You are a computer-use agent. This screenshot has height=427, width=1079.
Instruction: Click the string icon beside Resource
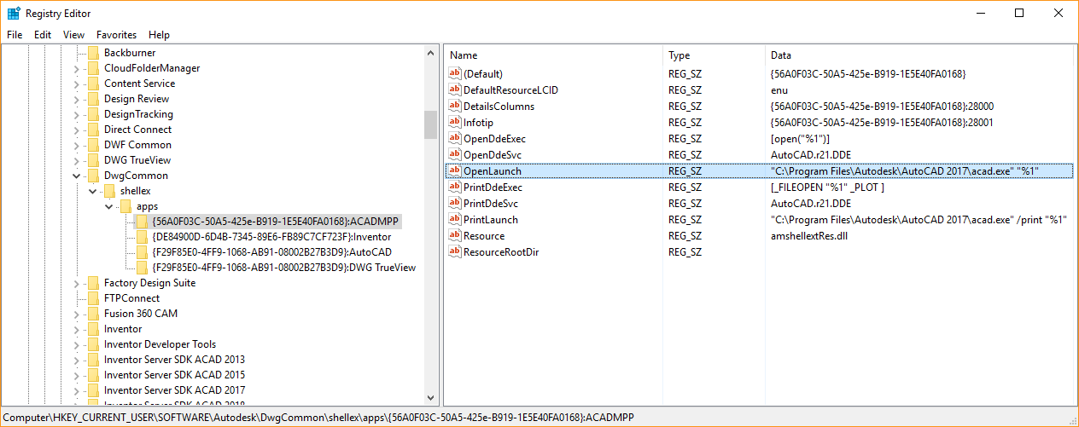coord(454,236)
